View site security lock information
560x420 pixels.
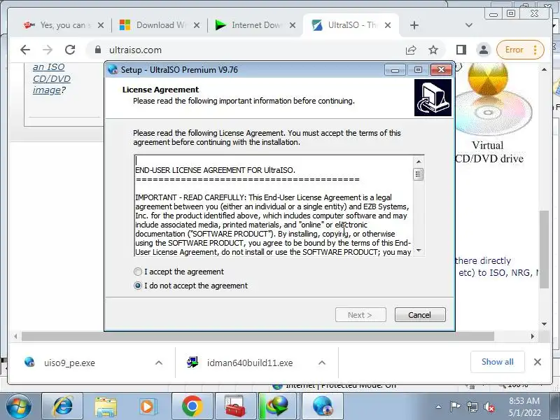point(98,50)
